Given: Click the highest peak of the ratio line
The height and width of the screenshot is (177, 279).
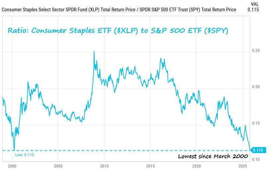Looking at the screenshot, I should tap(94, 51).
